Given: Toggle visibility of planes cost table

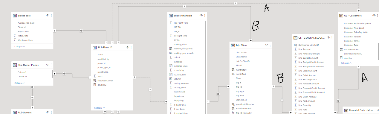Looking at the screenshot, I should point(48,16).
